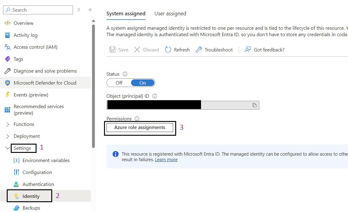Click the Refresh icon in toolbar
This screenshot has height=212, width=348.
coord(168,50)
